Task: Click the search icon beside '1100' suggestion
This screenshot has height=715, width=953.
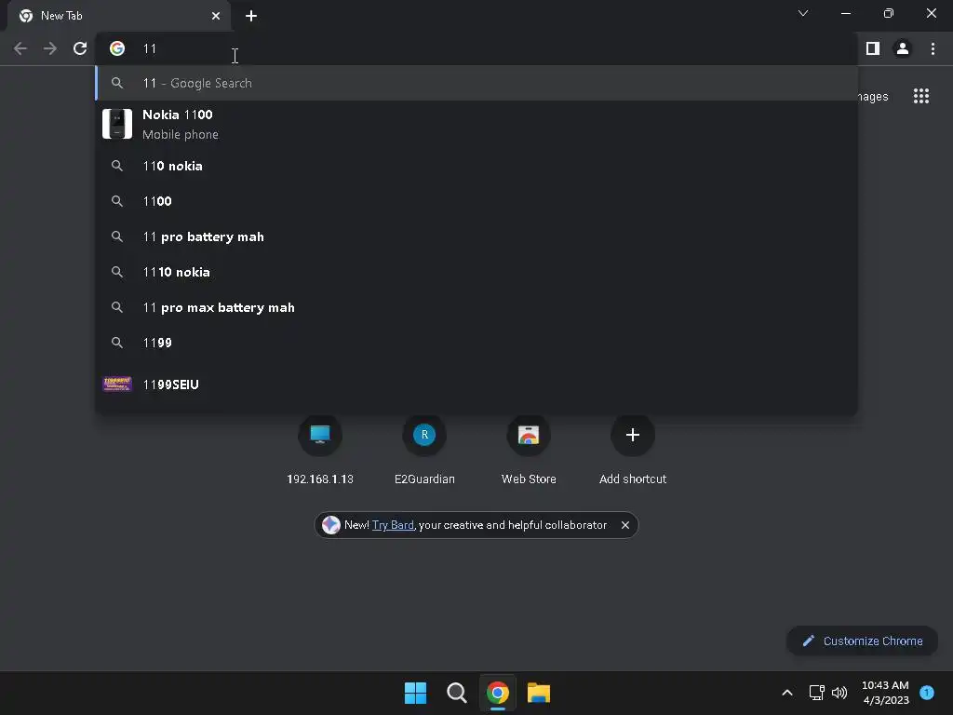Action: click(x=117, y=201)
